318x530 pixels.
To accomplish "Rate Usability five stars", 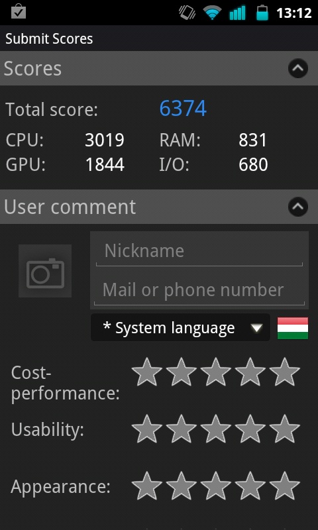I will pyautogui.click(x=285, y=429).
